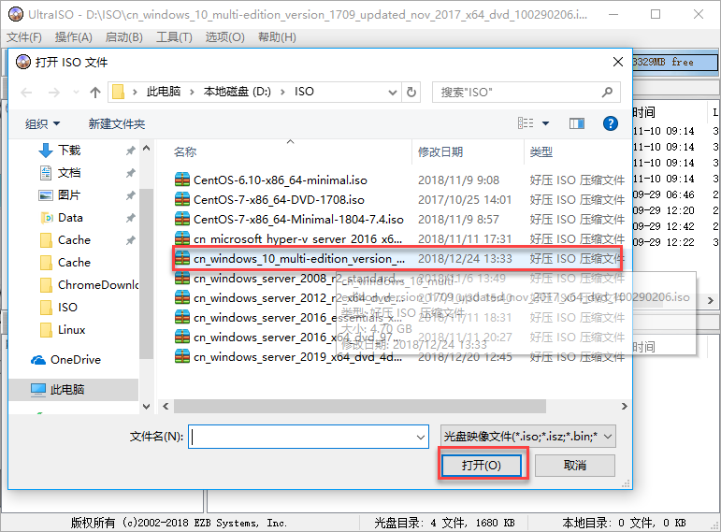Image resolution: width=721 pixels, height=532 pixels.
Task: Expand the 文件名 combo dropdown arrow
Action: click(420, 437)
